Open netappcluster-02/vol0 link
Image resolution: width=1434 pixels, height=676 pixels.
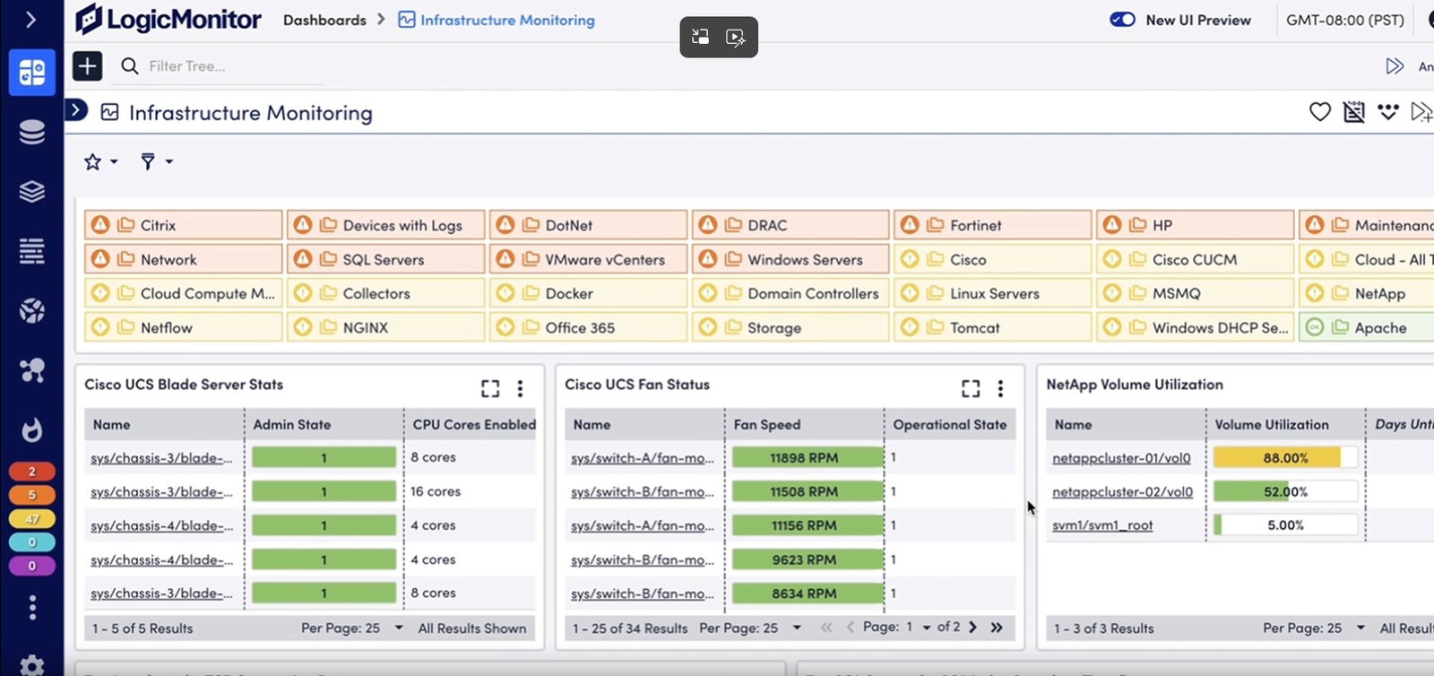[1122, 492]
